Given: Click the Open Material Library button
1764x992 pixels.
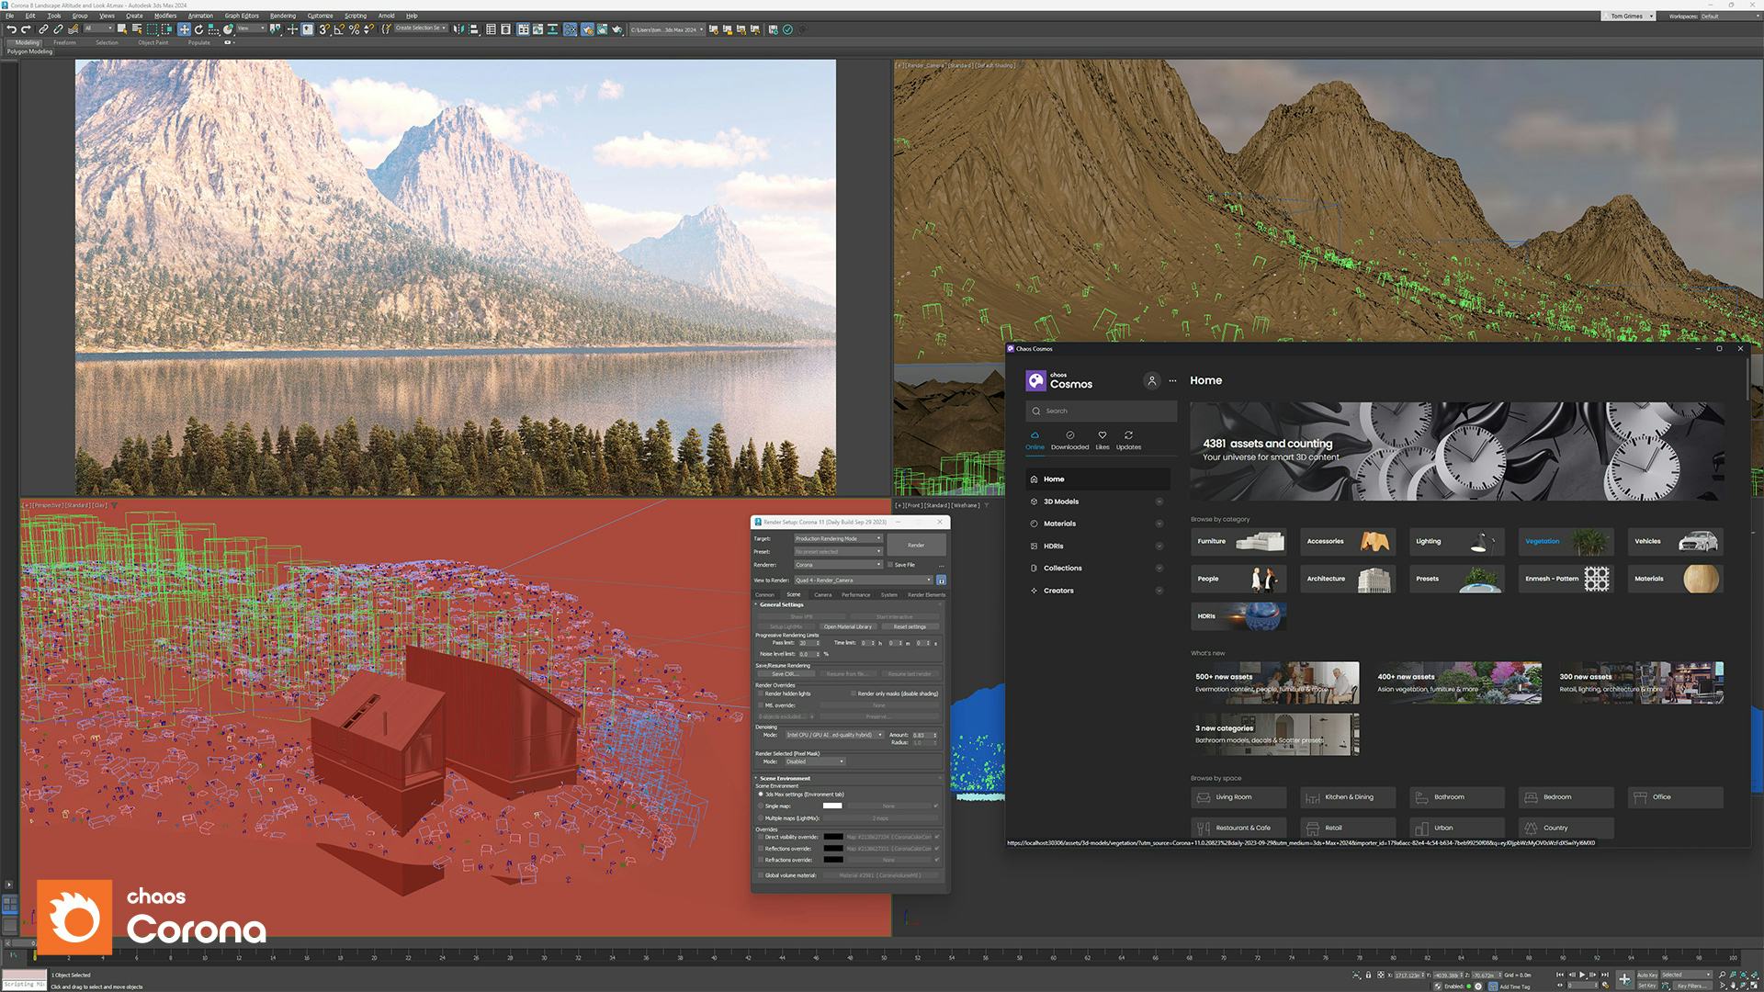Looking at the screenshot, I should (x=848, y=626).
